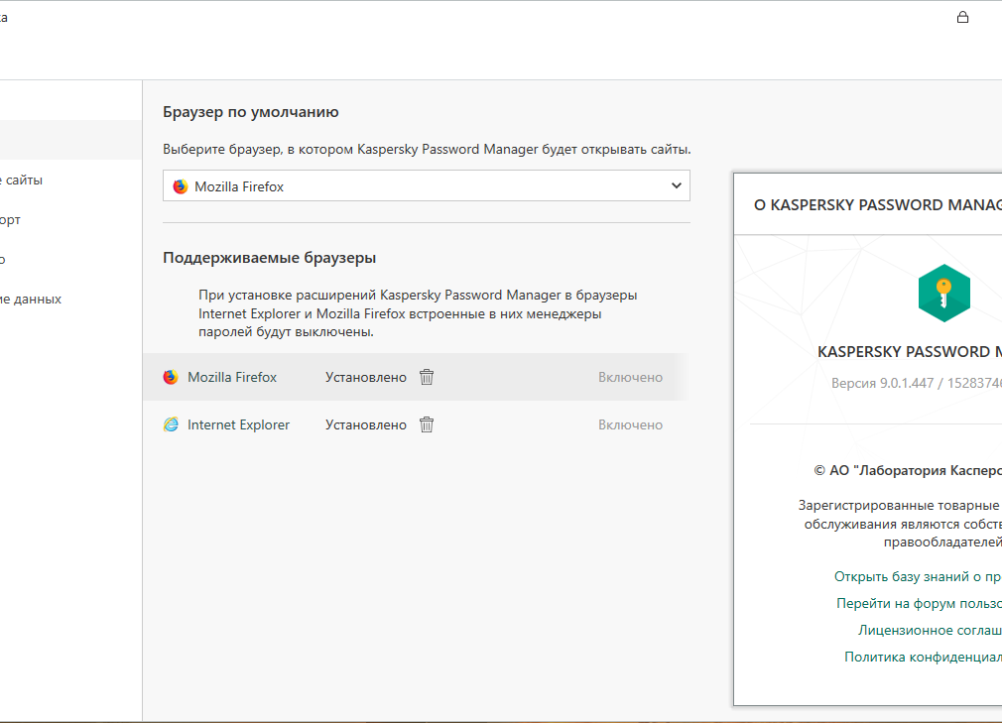Click the Firefox icon in supported browsers list
This screenshot has height=723, width=1002.
pyautogui.click(x=171, y=377)
